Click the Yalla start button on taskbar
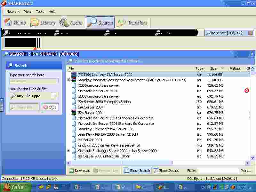 click(15, 187)
